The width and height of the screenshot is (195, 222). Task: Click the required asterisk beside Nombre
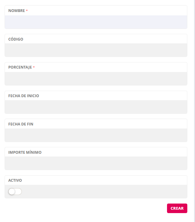coord(27,11)
